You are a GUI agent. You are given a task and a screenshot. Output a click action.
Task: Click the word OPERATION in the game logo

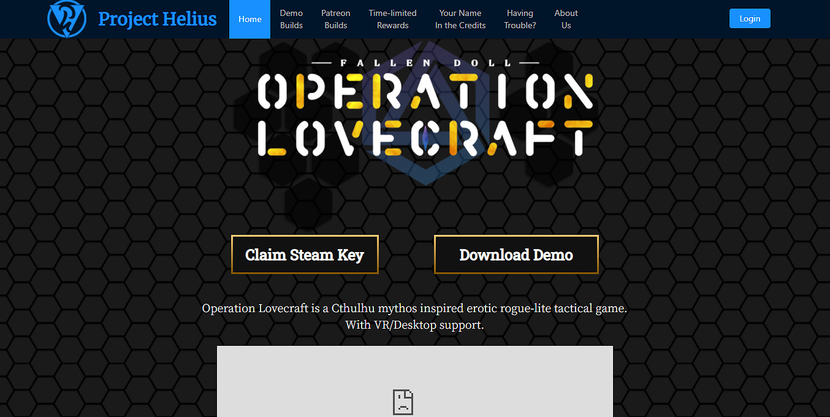[x=425, y=91]
